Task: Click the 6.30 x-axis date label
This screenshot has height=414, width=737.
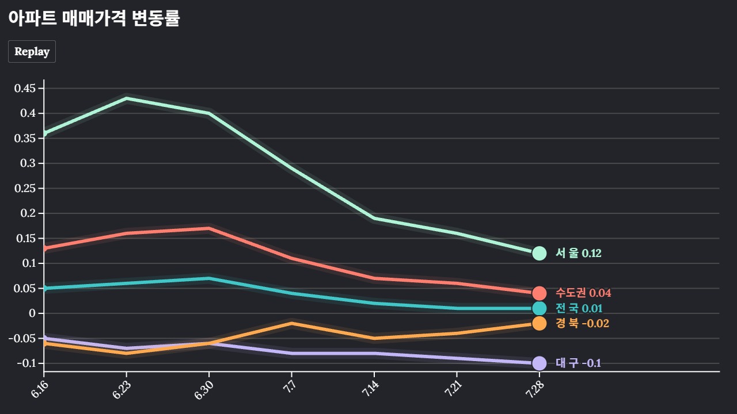Action: pyautogui.click(x=204, y=389)
